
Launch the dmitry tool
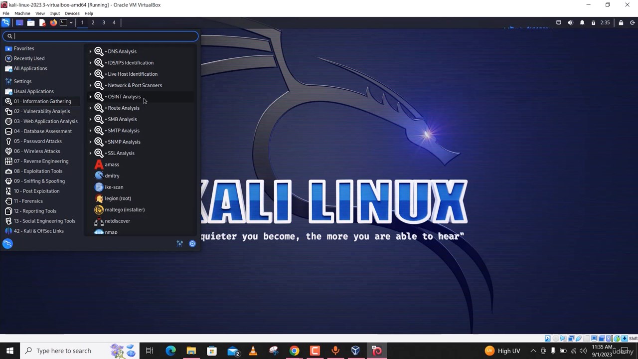[x=140, y=176]
